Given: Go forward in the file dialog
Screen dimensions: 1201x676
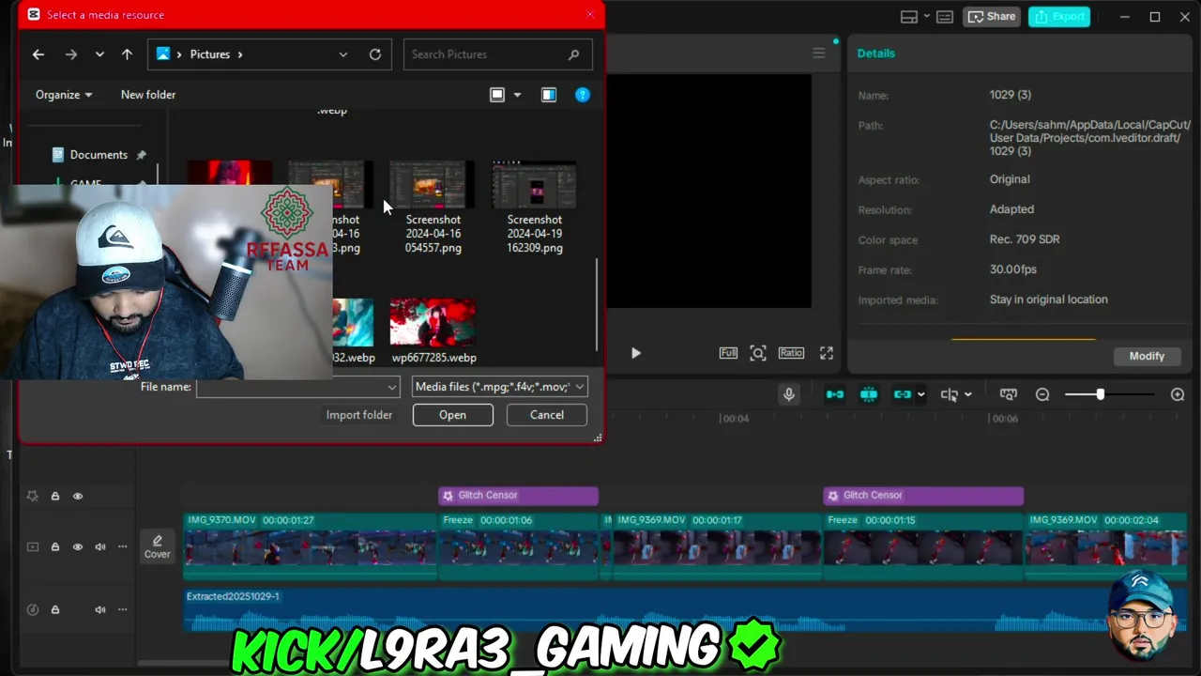Looking at the screenshot, I should pos(71,54).
